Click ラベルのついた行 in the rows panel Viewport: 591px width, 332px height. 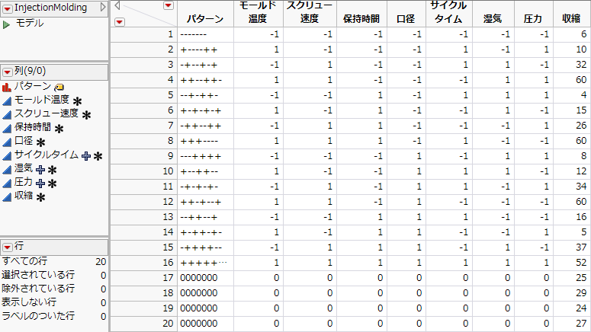click(x=38, y=316)
